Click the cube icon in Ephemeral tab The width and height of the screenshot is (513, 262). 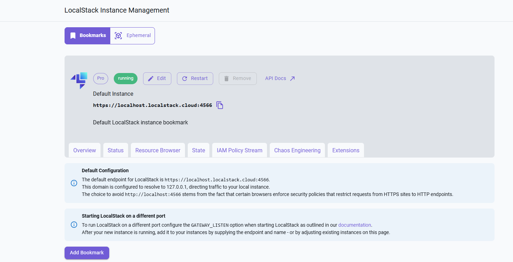(x=118, y=36)
